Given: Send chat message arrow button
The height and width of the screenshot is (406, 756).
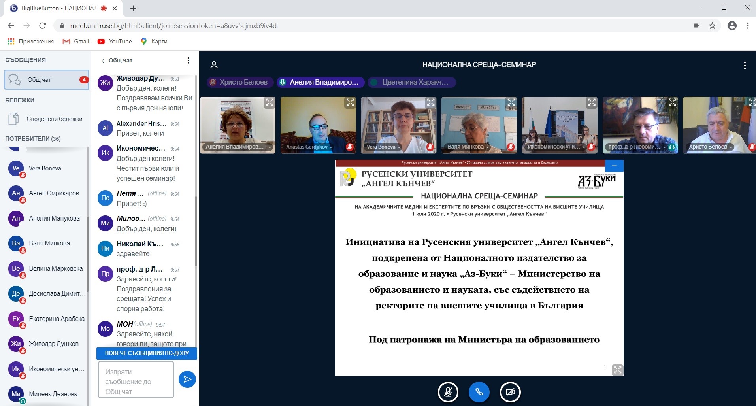Looking at the screenshot, I should pyautogui.click(x=187, y=380).
